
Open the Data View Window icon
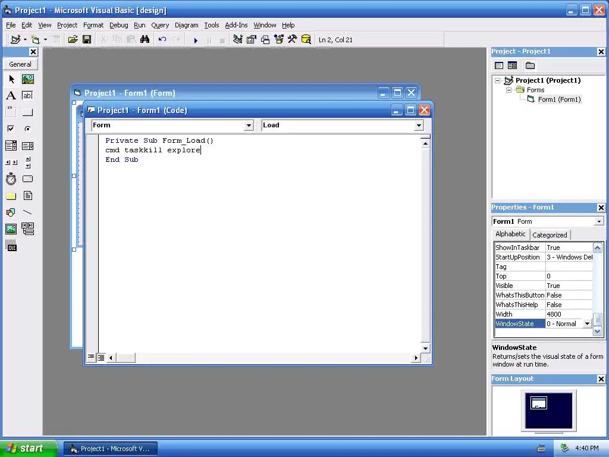point(306,40)
